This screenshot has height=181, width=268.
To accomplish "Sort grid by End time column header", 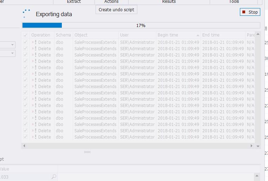I will click(x=223, y=35).
